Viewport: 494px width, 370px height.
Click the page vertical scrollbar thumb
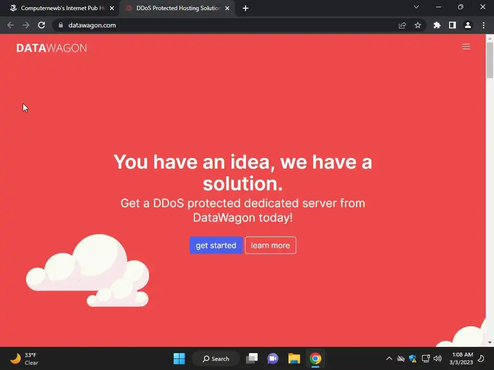tap(490, 60)
